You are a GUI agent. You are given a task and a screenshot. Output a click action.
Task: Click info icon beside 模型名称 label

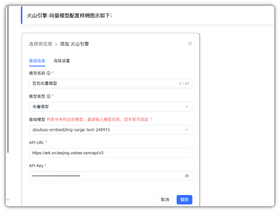pos(49,73)
